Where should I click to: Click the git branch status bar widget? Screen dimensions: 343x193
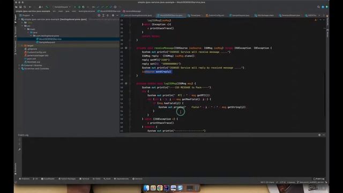tap(310, 182)
